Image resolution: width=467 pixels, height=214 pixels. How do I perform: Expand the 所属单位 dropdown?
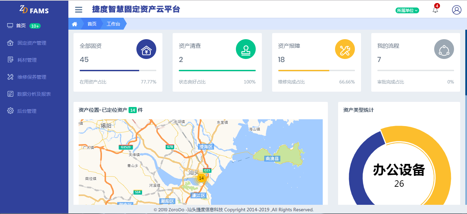click(407, 10)
